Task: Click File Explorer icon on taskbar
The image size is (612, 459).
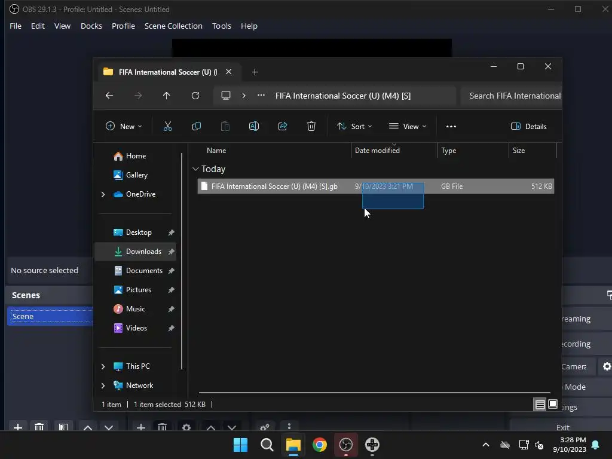Action: 293,445
